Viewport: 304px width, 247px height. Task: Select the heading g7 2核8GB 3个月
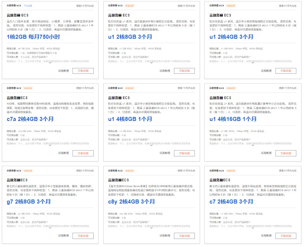pyautogui.click(x=29, y=202)
